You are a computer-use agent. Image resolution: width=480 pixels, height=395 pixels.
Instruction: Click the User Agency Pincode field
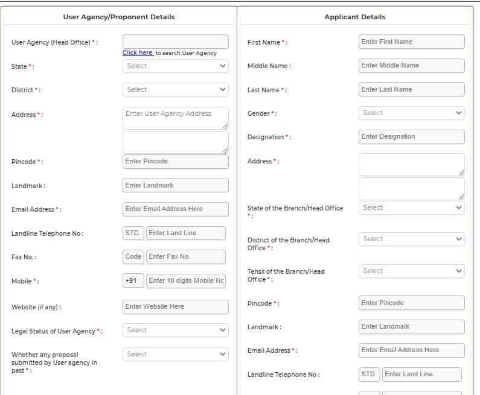pyautogui.click(x=175, y=161)
